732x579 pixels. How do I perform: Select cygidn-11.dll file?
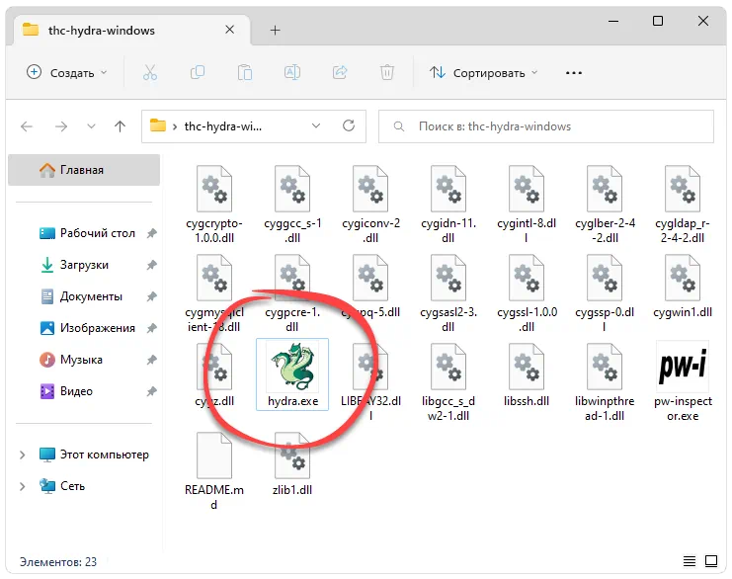[x=448, y=205]
